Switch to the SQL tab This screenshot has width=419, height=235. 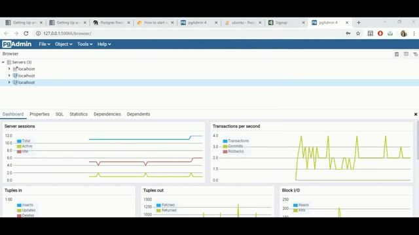pyautogui.click(x=60, y=114)
